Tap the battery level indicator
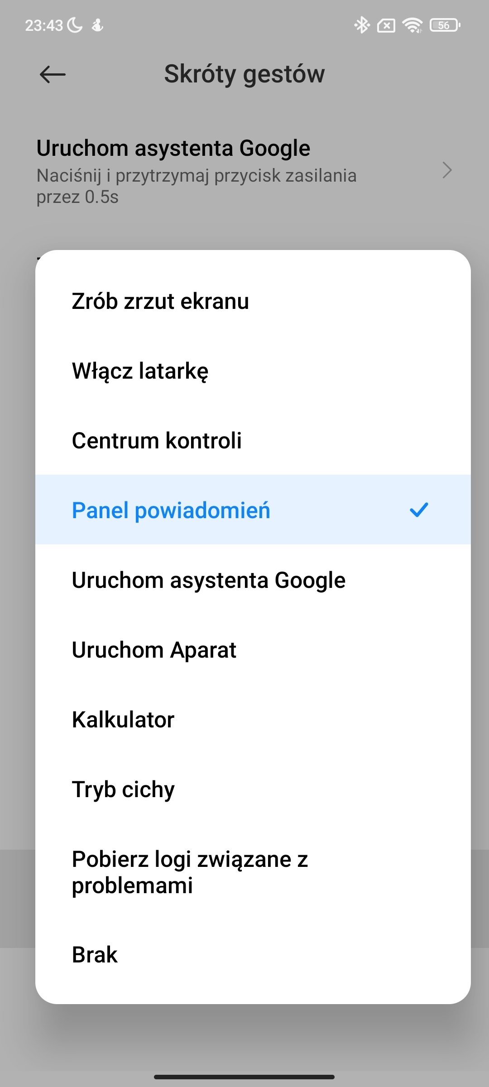Viewport: 489px width, 1087px height. [x=445, y=25]
